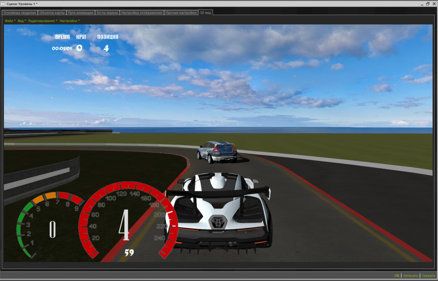Select the Пути анимации tab

(x=81, y=12)
